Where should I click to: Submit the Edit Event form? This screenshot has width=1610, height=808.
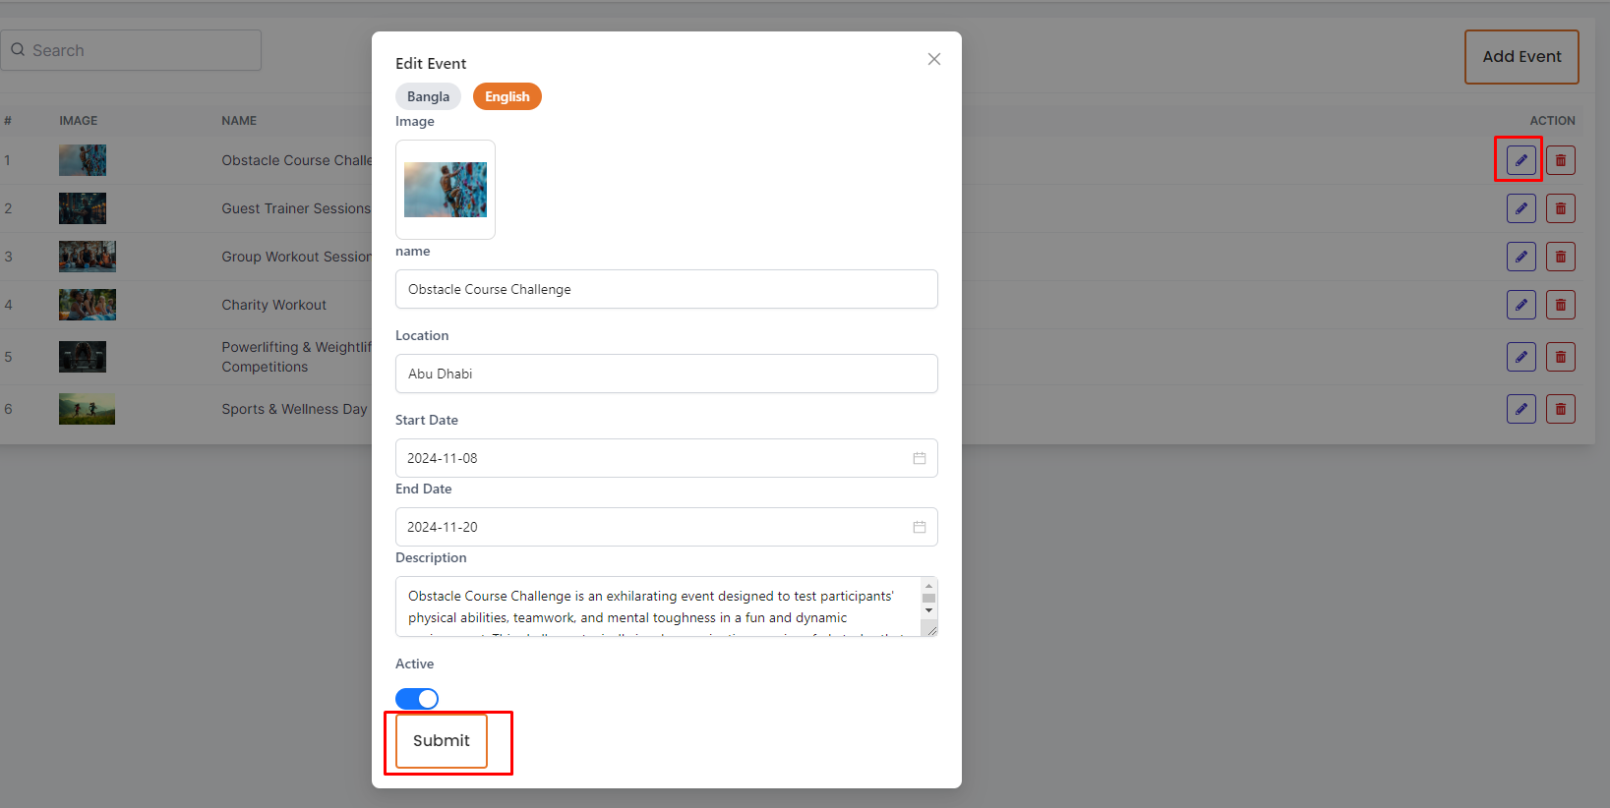tap(442, 741)
